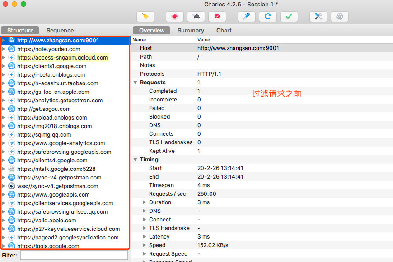Click the lightning icon beside analytics.getpostman.com
The image size is (393, 262).
[x=12, y=101]
